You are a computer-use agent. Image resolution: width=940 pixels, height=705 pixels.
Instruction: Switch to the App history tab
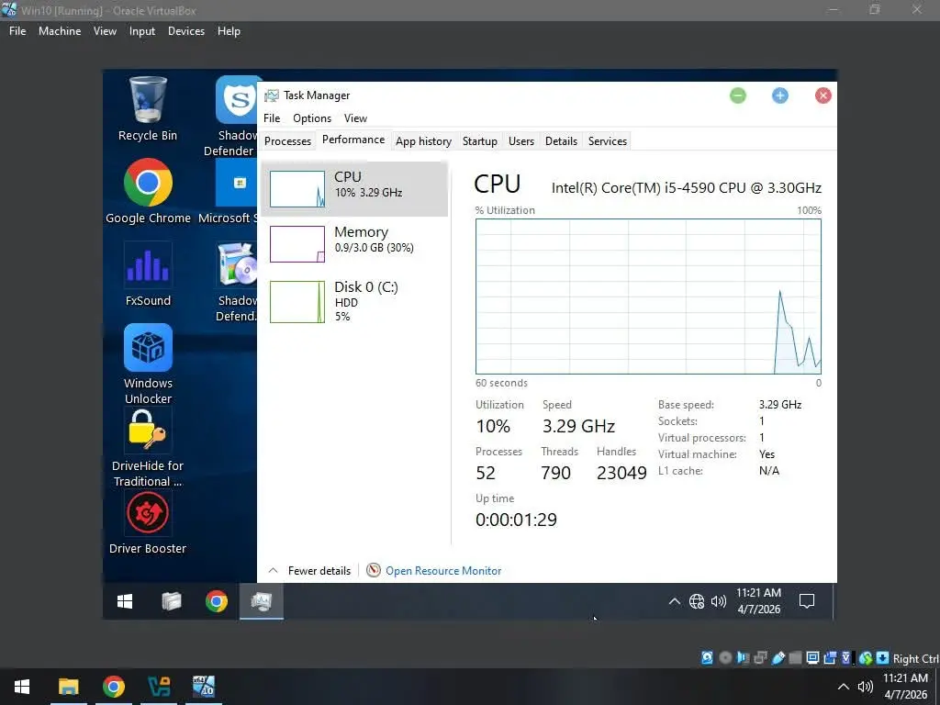[x=423, y=140]
